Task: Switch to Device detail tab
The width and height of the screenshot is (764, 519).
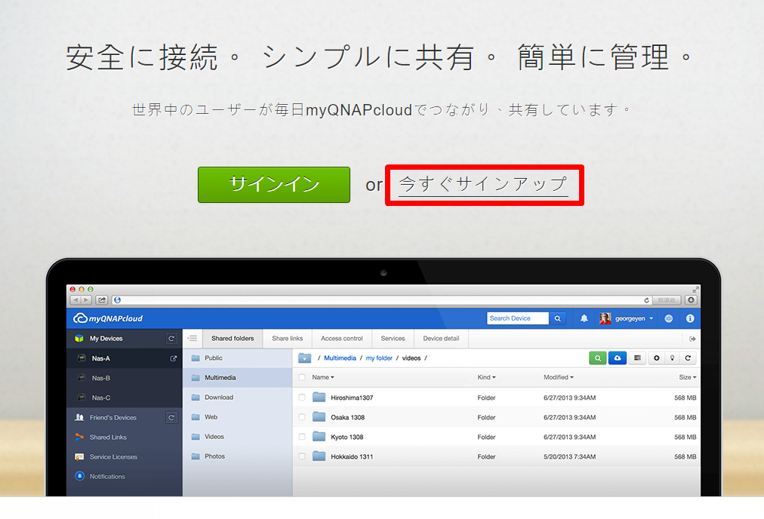Action: tap(441, 339)
